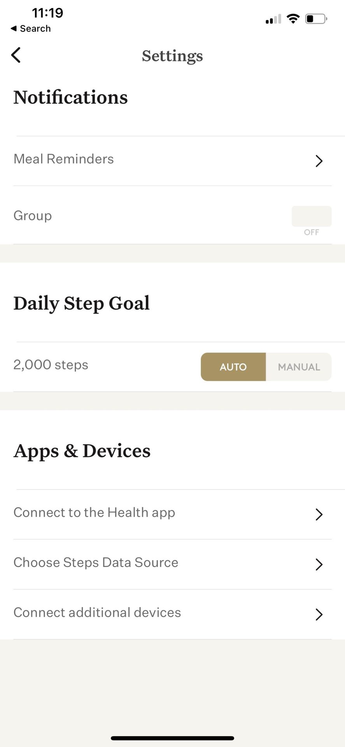Tap the 11:19 clock in status bar
The width and height of the screenshot is (345, 747).
pos(47,13)
